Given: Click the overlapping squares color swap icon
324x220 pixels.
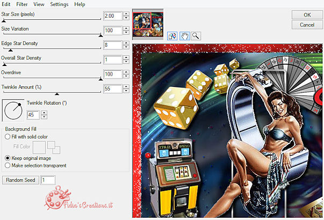Looking at the screenshot, I should [54, 147].
